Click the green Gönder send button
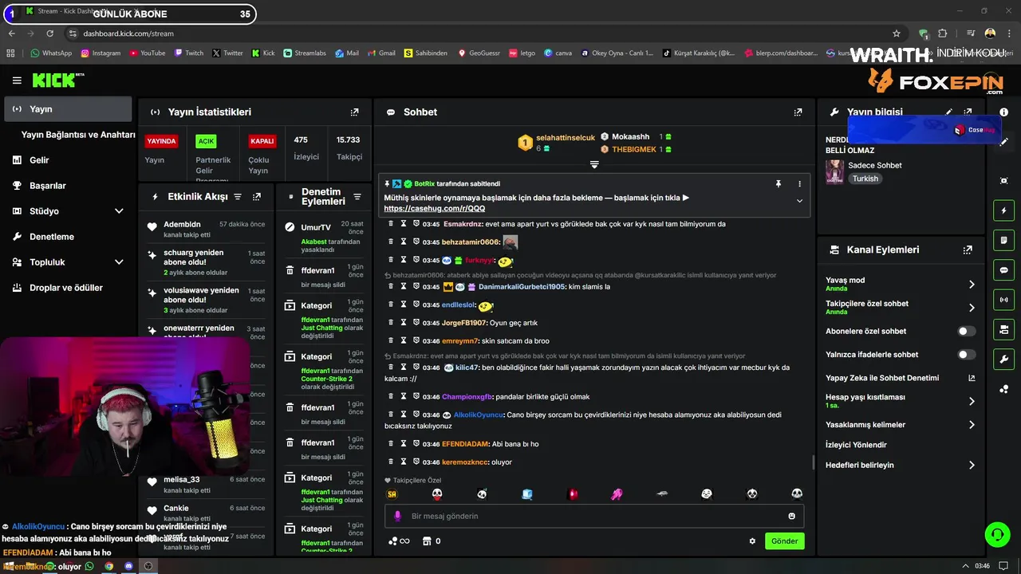 pyautogui.click(x=784, y=541)
